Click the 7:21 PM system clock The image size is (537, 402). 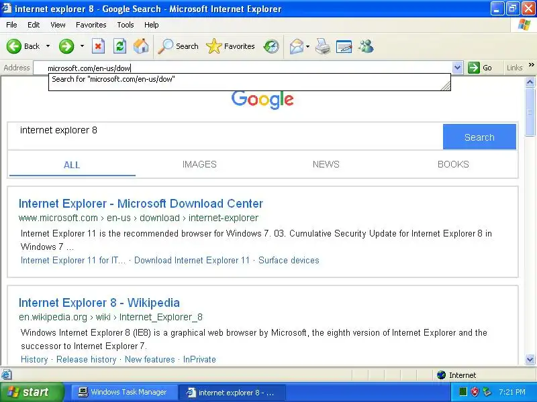click(512, 392)
